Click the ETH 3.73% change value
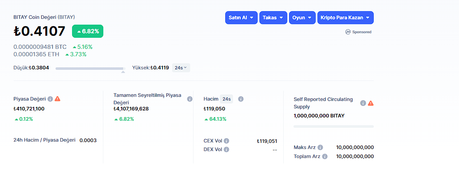The height and width of the screenshot is (170, 459). (75, 54)
